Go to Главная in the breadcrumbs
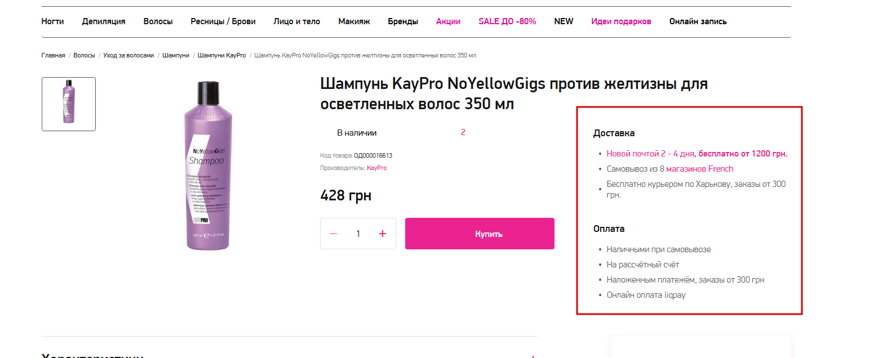 [53, 55]
